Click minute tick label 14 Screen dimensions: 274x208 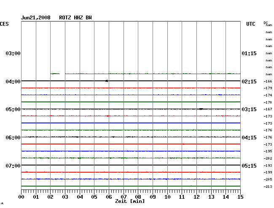click(x=226, y=197)
